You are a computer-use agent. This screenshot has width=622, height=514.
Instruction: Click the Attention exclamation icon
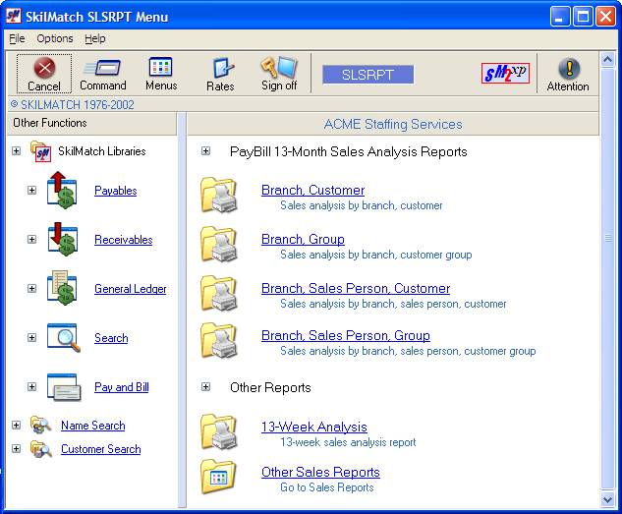coord(569,68)
